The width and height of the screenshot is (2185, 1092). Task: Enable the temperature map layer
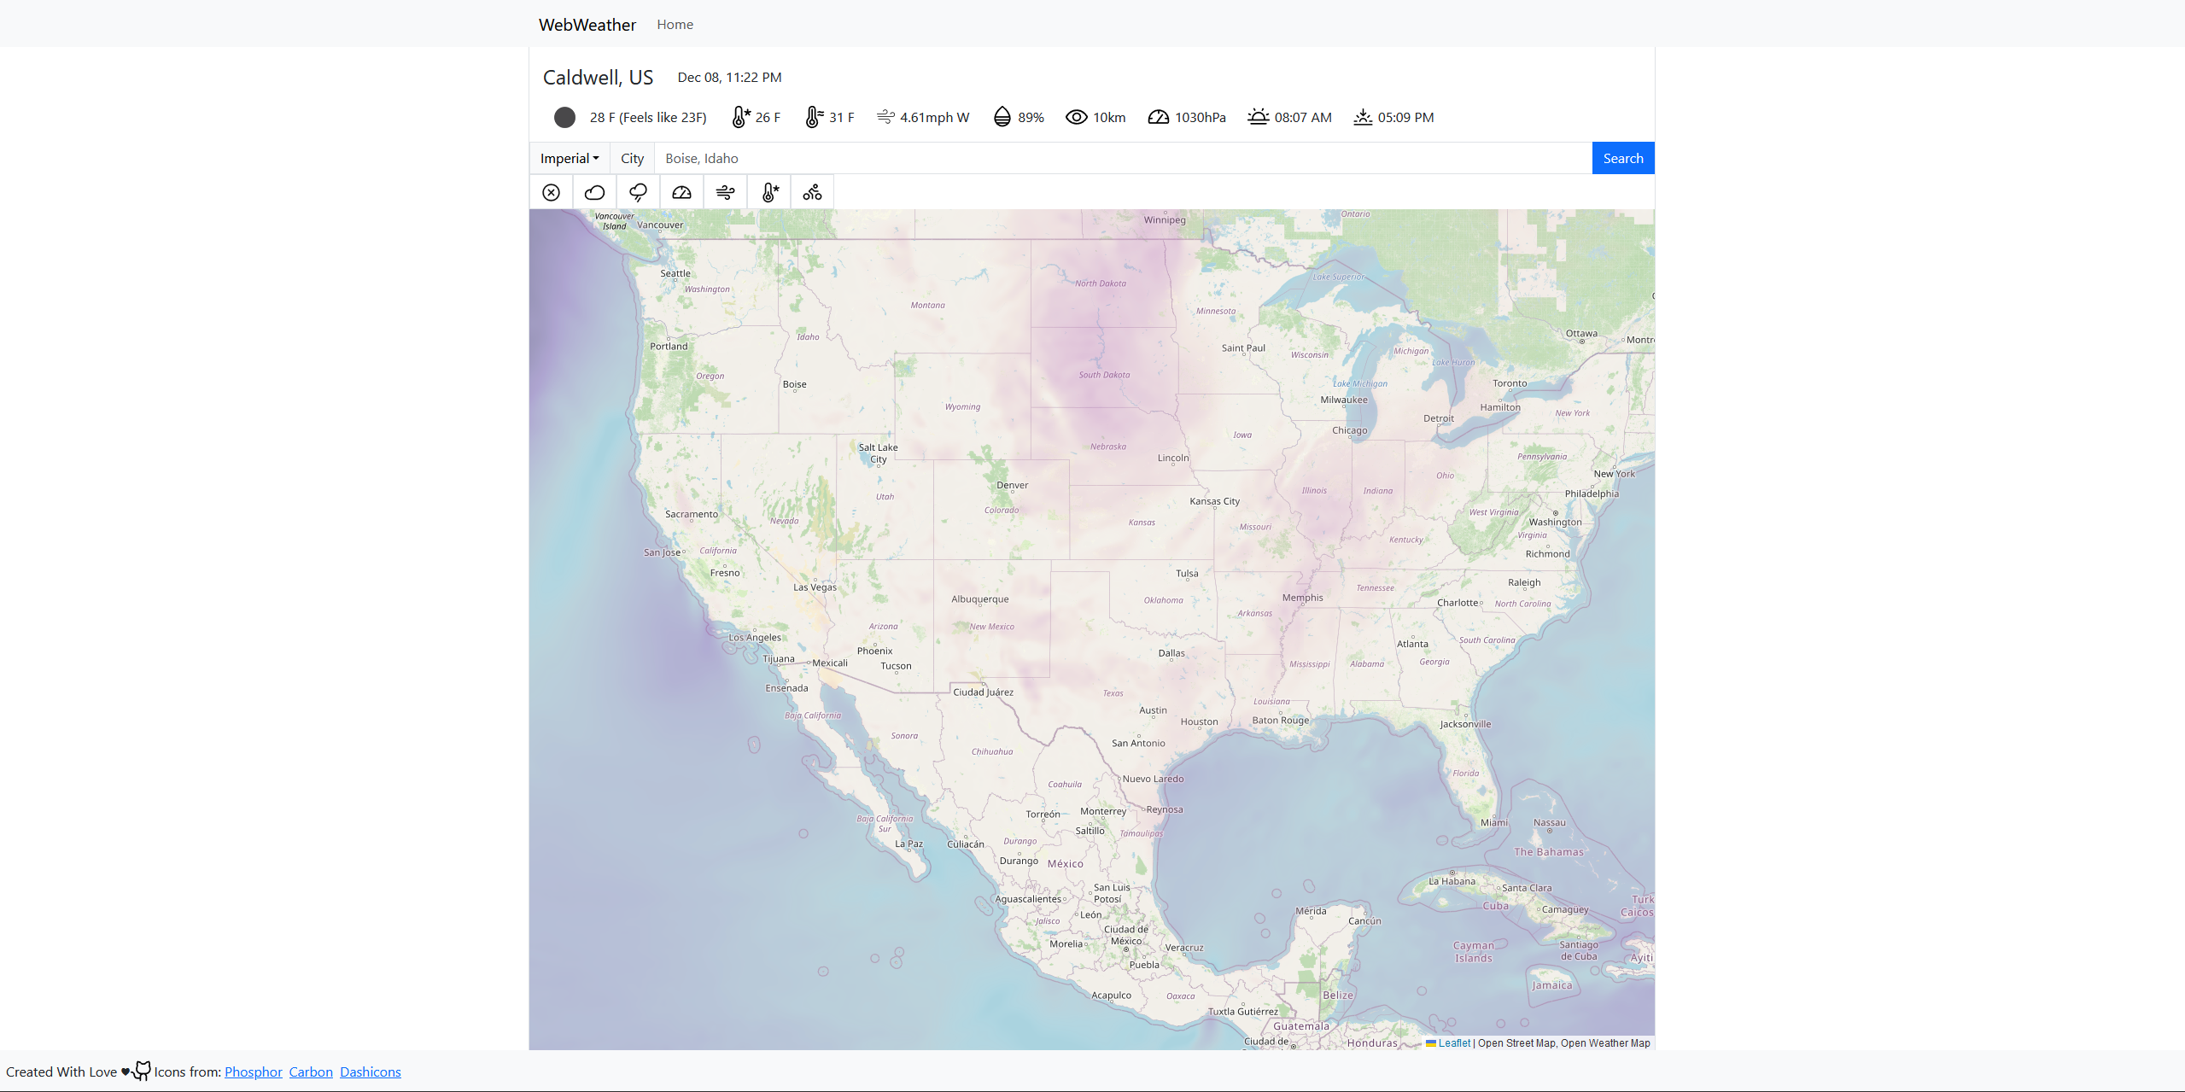click(x=769, y=192)
